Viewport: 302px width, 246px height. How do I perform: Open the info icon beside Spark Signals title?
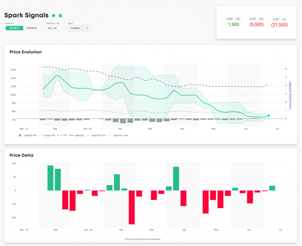click(x=54, y=15)
